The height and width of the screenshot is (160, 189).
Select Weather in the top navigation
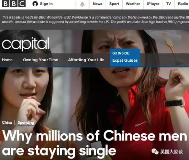[x=133, y=4]
